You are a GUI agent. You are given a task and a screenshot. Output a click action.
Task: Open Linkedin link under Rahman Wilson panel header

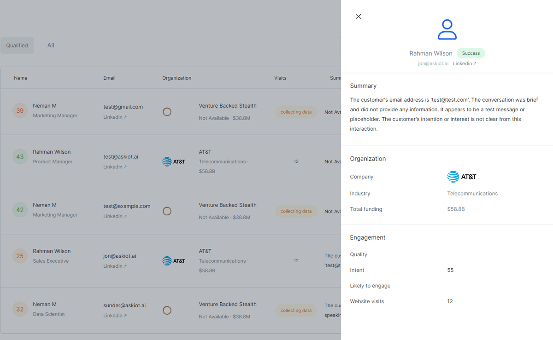[x=465, y=63]
